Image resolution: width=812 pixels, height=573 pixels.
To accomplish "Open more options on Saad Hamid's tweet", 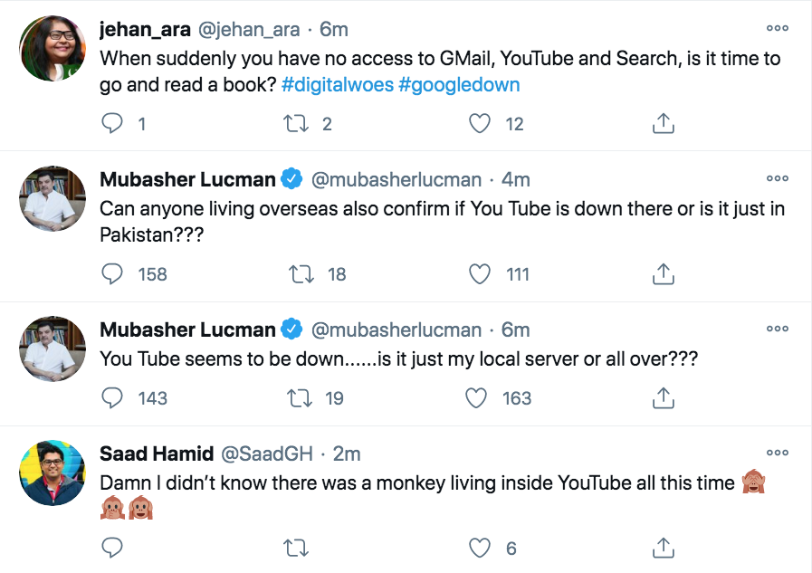I will coord(777,453).
